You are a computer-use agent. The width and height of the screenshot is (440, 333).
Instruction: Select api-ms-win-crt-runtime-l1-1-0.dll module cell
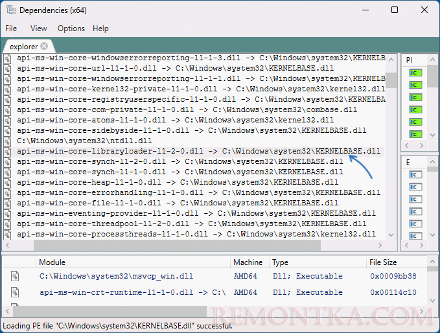pos(133,292)
